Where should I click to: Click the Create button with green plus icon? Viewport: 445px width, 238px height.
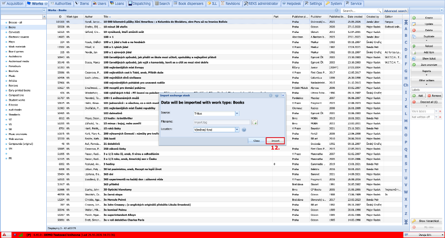[x=427, y=18]
